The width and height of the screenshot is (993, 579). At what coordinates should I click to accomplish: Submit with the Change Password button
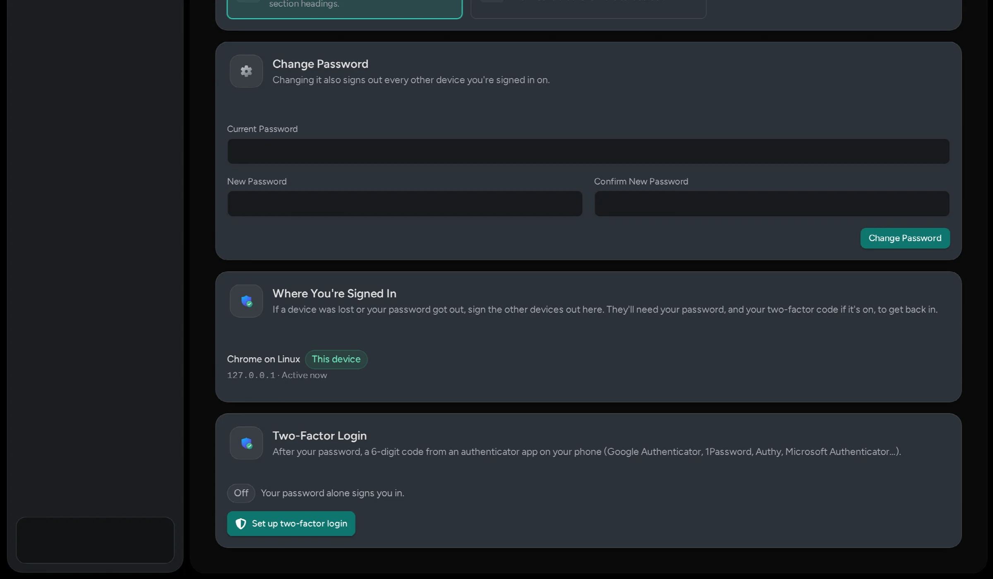(x=905, y=238)
